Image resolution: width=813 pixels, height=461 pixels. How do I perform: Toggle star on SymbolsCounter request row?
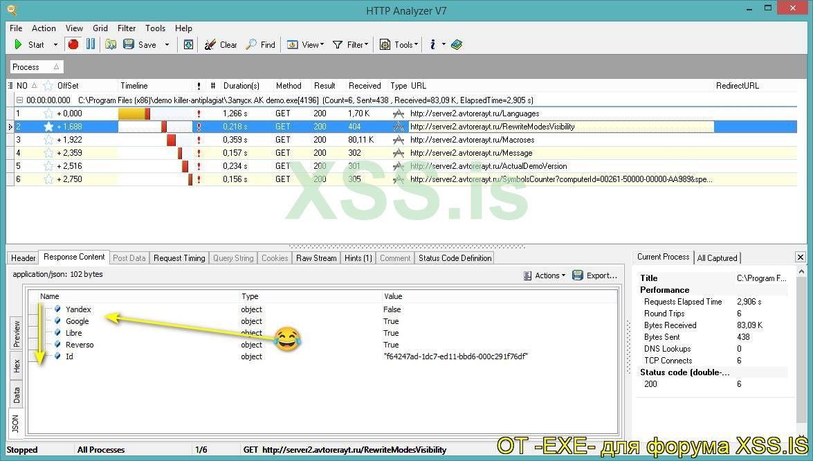click(48, 179)
